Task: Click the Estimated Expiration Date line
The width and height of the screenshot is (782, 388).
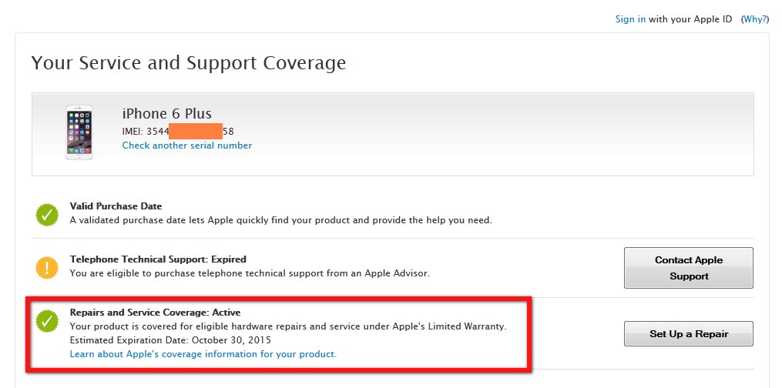Action: point(170,340)
